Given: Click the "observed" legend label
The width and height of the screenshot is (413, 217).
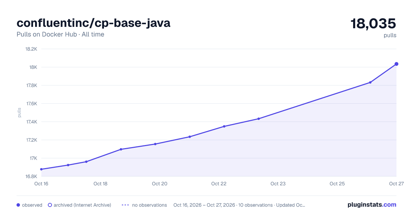Looking at the screenshot, I should (x=32, y=205).
